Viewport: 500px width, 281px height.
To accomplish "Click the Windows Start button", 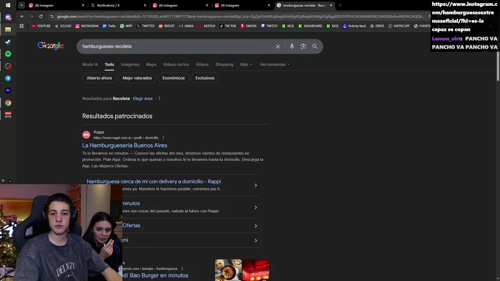I will 8,5.
